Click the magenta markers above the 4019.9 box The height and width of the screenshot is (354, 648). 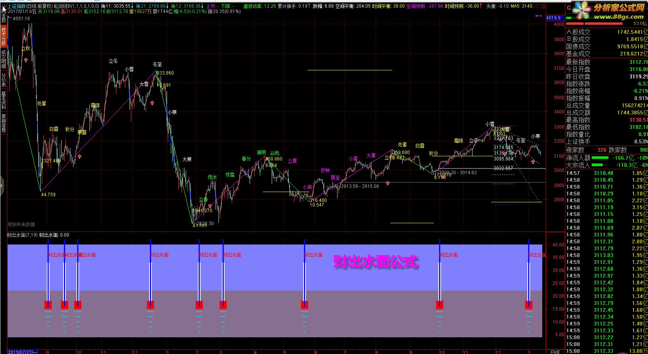coord(538,16)
